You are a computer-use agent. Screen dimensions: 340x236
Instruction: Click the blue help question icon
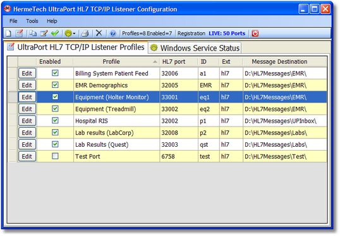click(x=113, y=34)
